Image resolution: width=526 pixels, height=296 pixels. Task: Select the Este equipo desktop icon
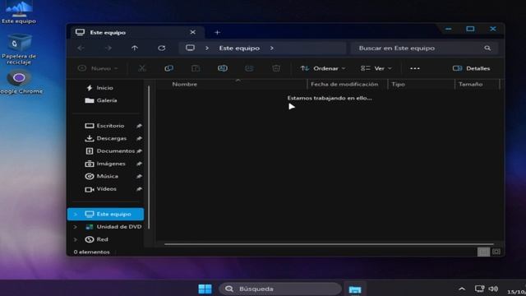19,12
